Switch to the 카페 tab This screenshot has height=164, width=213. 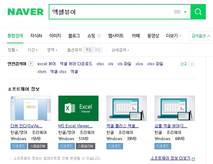[136, 36]
